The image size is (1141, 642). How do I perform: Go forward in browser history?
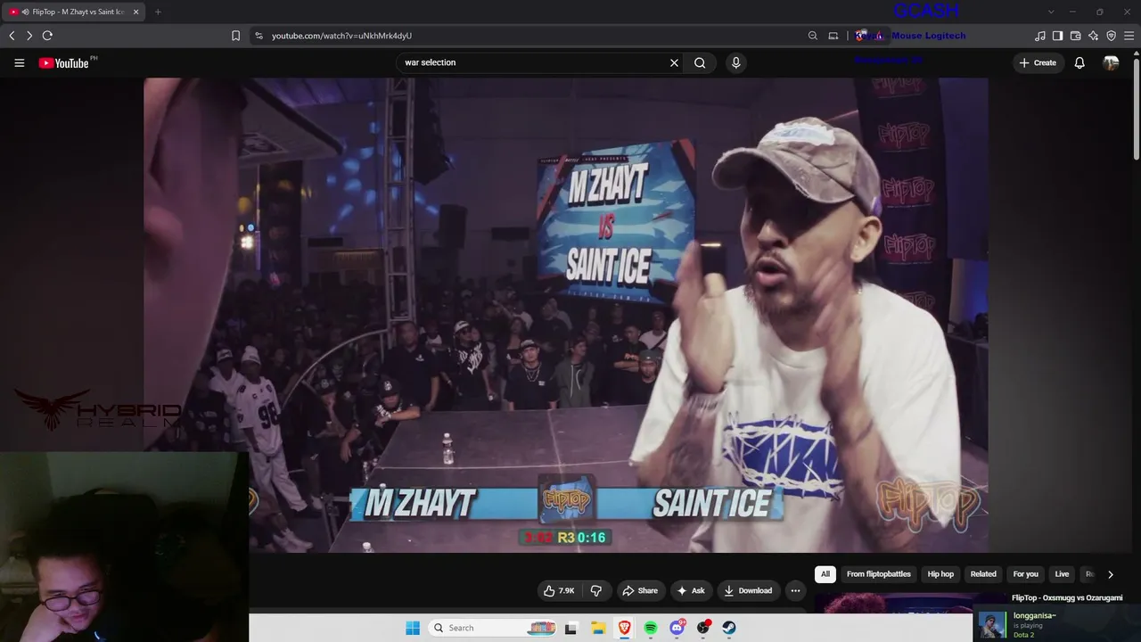click(x=29, y=36)
